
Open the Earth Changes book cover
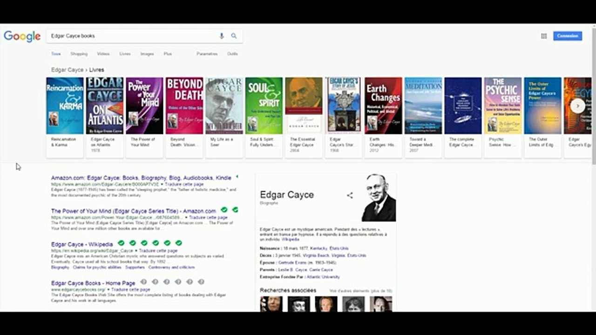(x=383, y=106)
